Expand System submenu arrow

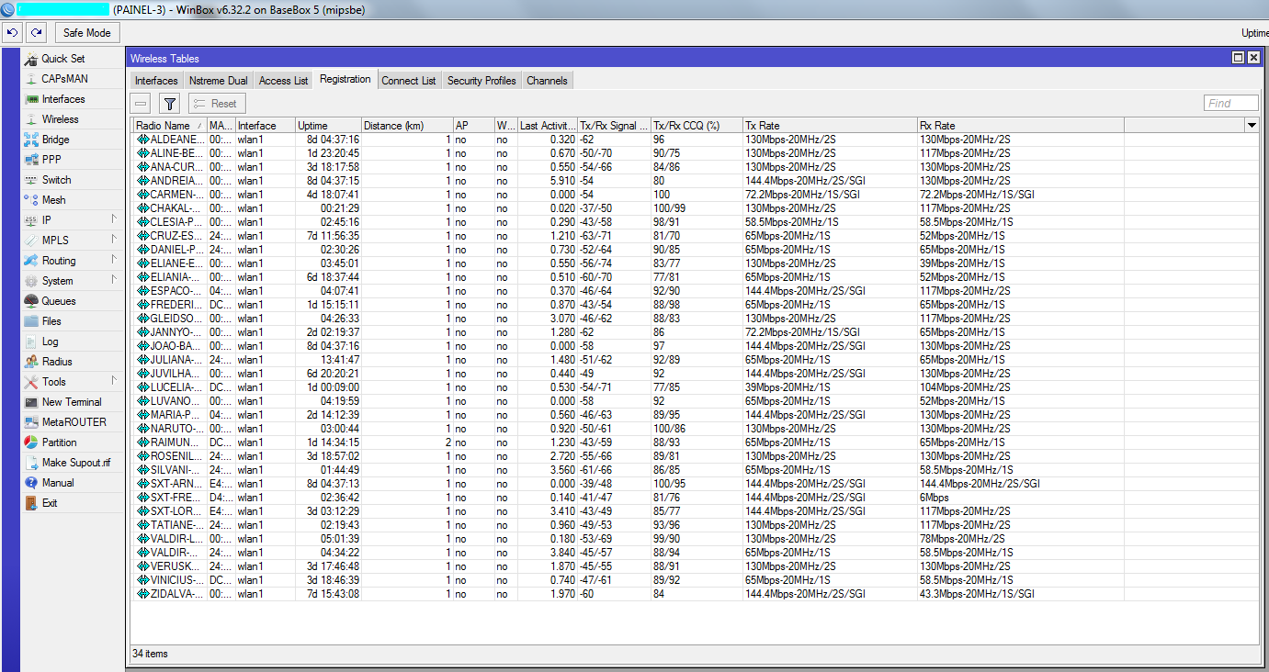114,280
